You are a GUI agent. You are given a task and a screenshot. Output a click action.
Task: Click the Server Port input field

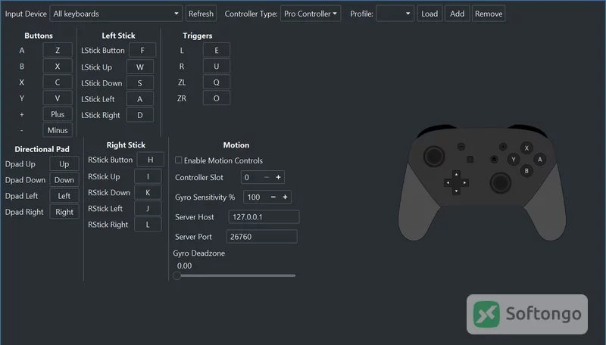click(x=261, y=236)
